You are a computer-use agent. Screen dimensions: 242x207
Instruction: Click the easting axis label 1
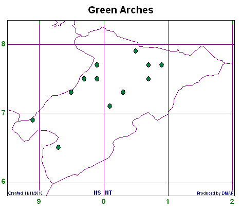(168, 201)
